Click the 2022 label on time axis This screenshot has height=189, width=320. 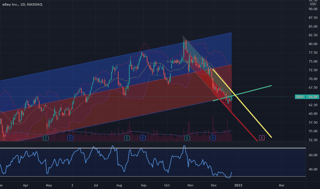coord(238,185)
